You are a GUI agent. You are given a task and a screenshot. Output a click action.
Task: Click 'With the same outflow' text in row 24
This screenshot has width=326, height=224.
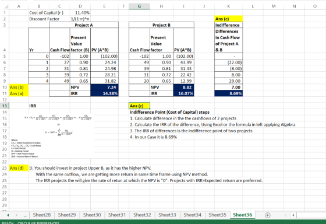tap(122, 174)
